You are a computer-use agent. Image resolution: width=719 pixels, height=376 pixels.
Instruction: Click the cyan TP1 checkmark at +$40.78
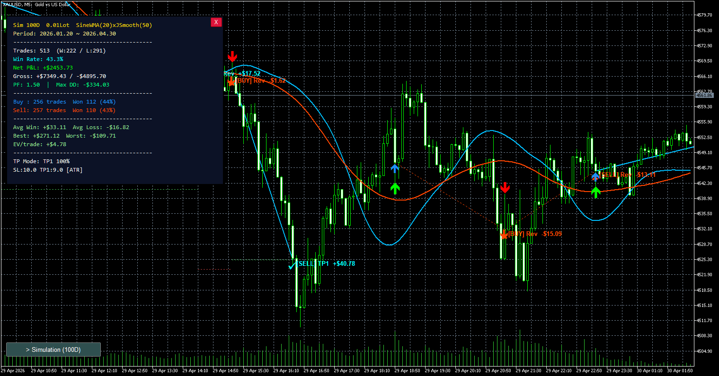(293, 265)
